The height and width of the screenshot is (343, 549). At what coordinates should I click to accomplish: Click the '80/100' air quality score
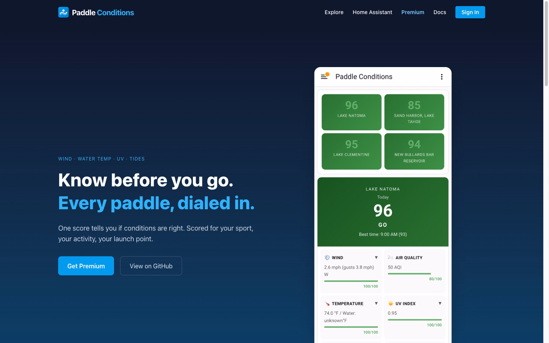(x=435, y=279)
